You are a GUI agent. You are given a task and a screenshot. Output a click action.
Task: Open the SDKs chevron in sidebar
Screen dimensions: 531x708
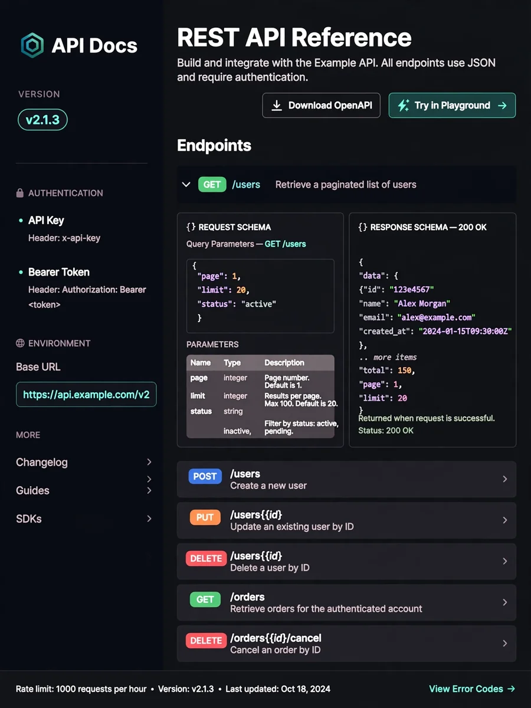[x=149, y=519]
